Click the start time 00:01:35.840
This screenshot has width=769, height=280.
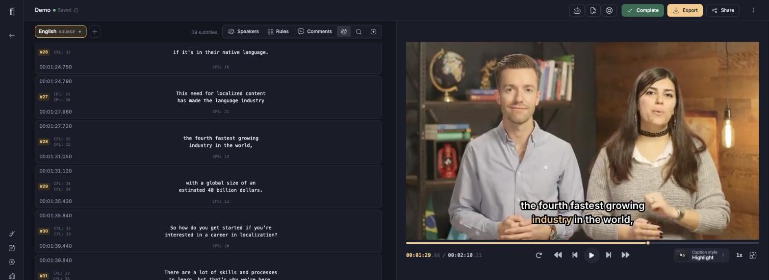pos(55,216)
